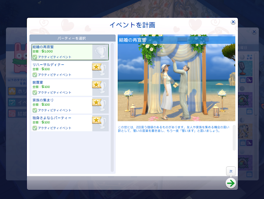Click the balloon holiday tag icon in background
Image resolution: width=264 pixels, height=199 pixels.
[12, 91]
